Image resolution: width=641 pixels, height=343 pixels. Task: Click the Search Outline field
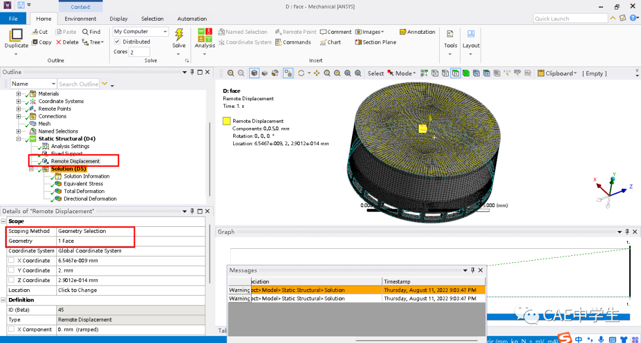(x=78, y=84)
